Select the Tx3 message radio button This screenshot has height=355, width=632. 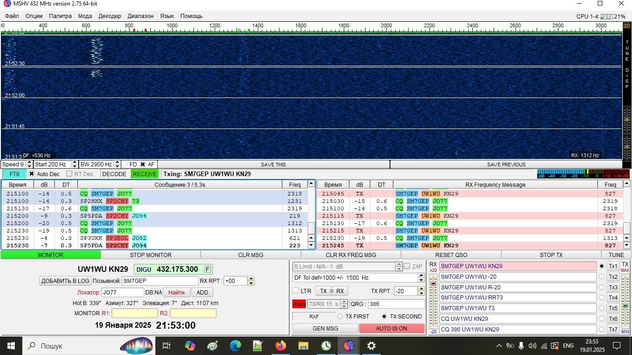pyautogui.click(x=601, y=287)
